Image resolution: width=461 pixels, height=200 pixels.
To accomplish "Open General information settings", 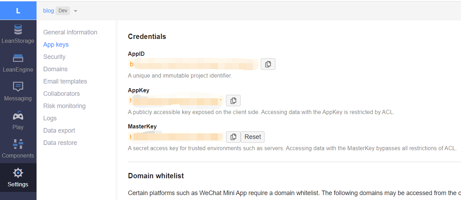I will [x=70, y=32].
